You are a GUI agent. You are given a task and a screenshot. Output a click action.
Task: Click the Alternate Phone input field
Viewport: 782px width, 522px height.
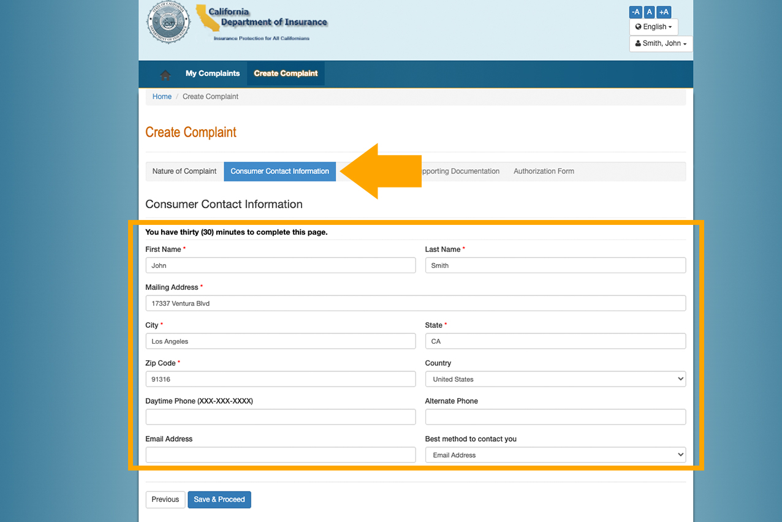[x=555, y=417]
